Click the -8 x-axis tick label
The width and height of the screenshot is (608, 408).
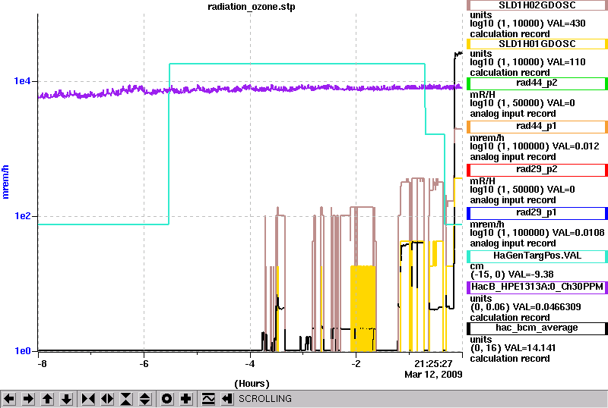42,364
